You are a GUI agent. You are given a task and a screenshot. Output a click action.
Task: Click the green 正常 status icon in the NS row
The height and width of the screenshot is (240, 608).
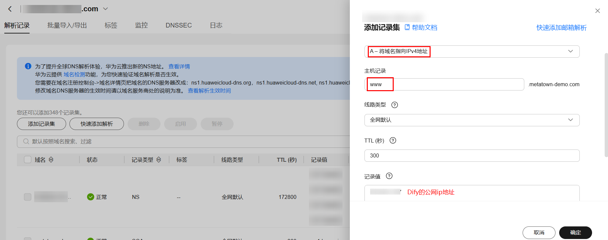click(90, 197)
